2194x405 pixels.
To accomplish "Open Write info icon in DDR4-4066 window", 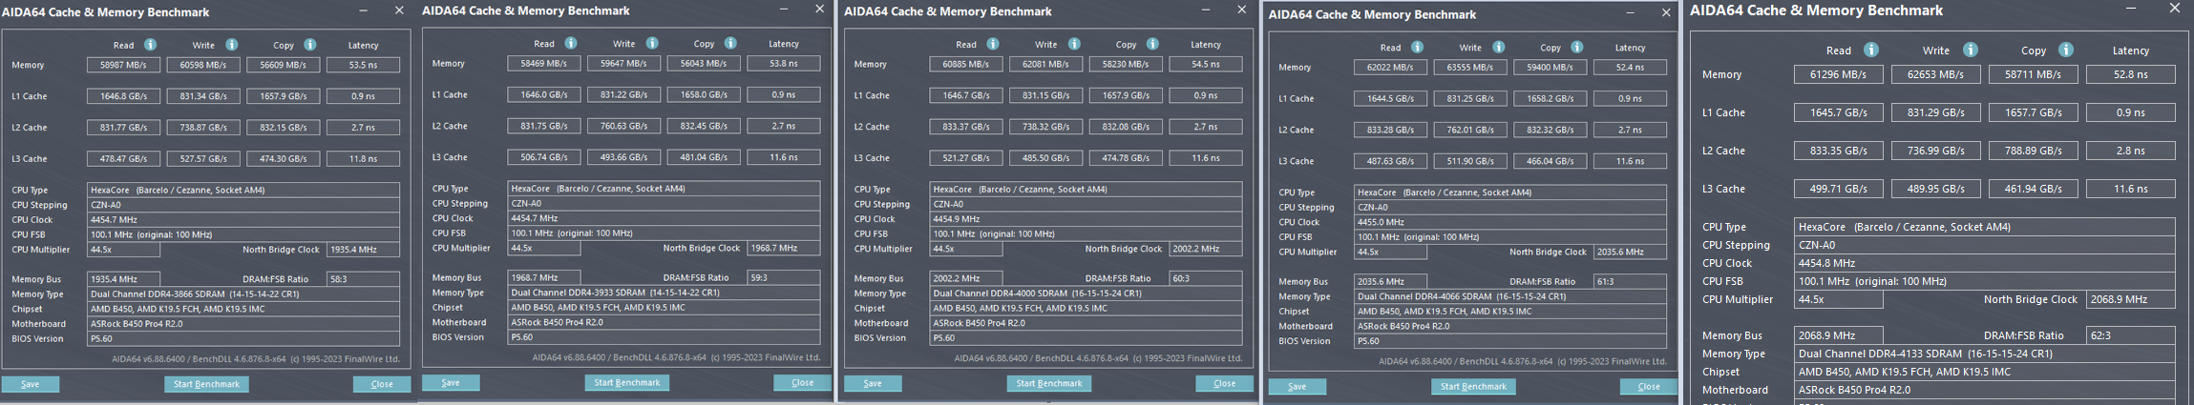I will pyautogui.click(x=1499, y=48).
